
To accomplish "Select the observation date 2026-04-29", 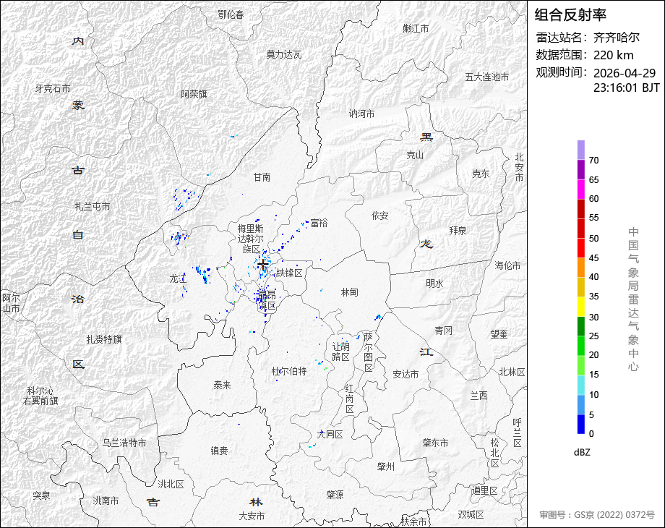I will click(x=625, y=73).
